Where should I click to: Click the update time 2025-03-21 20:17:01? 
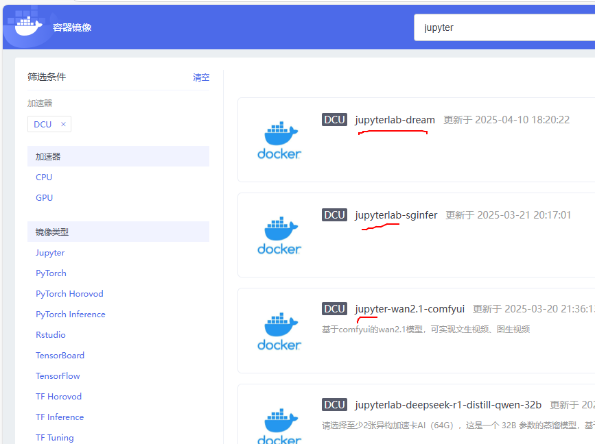pyautogui.click(x=508, y=214)
